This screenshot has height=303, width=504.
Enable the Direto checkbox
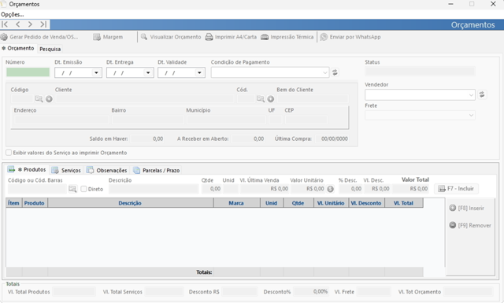83,189
